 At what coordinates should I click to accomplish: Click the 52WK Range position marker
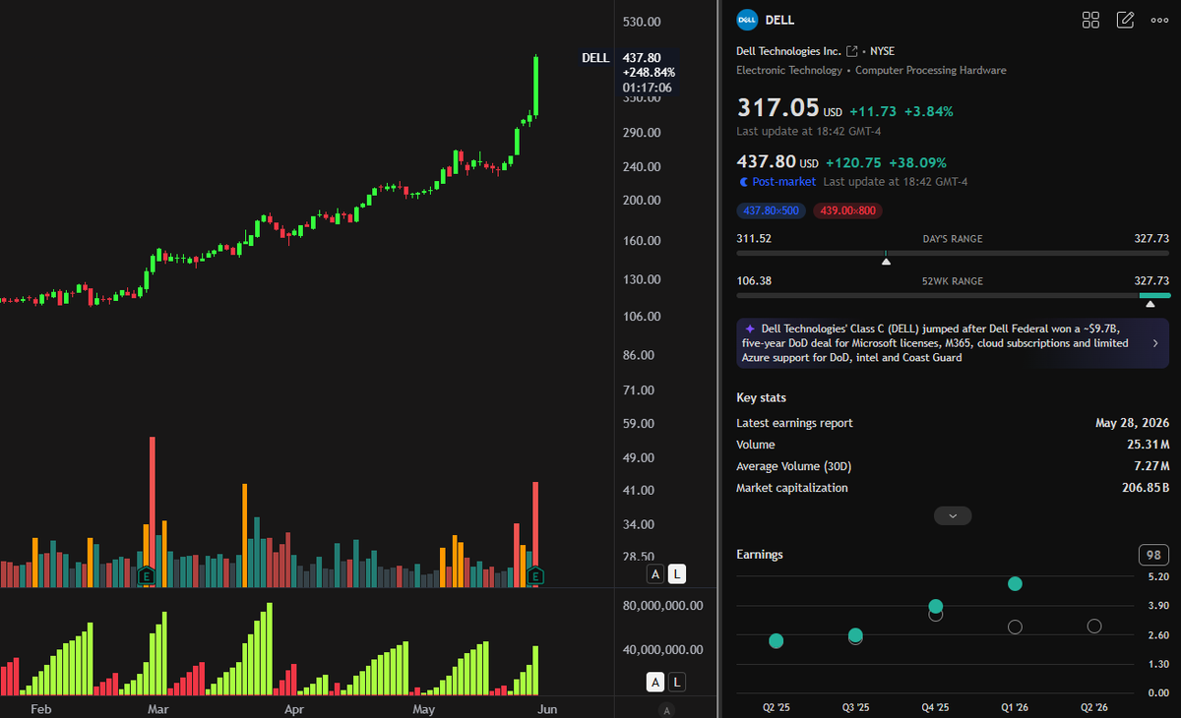[1150, 303]
